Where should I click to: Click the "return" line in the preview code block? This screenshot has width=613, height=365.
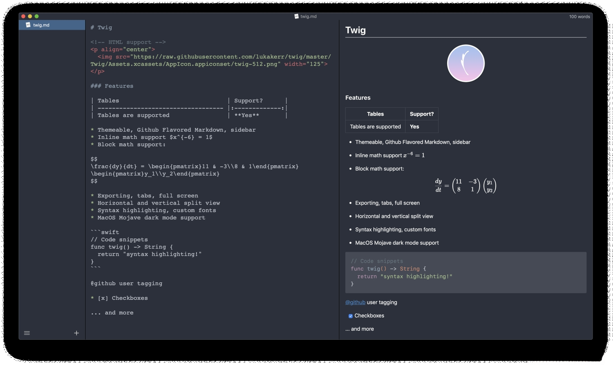click(x=405, y=277)
